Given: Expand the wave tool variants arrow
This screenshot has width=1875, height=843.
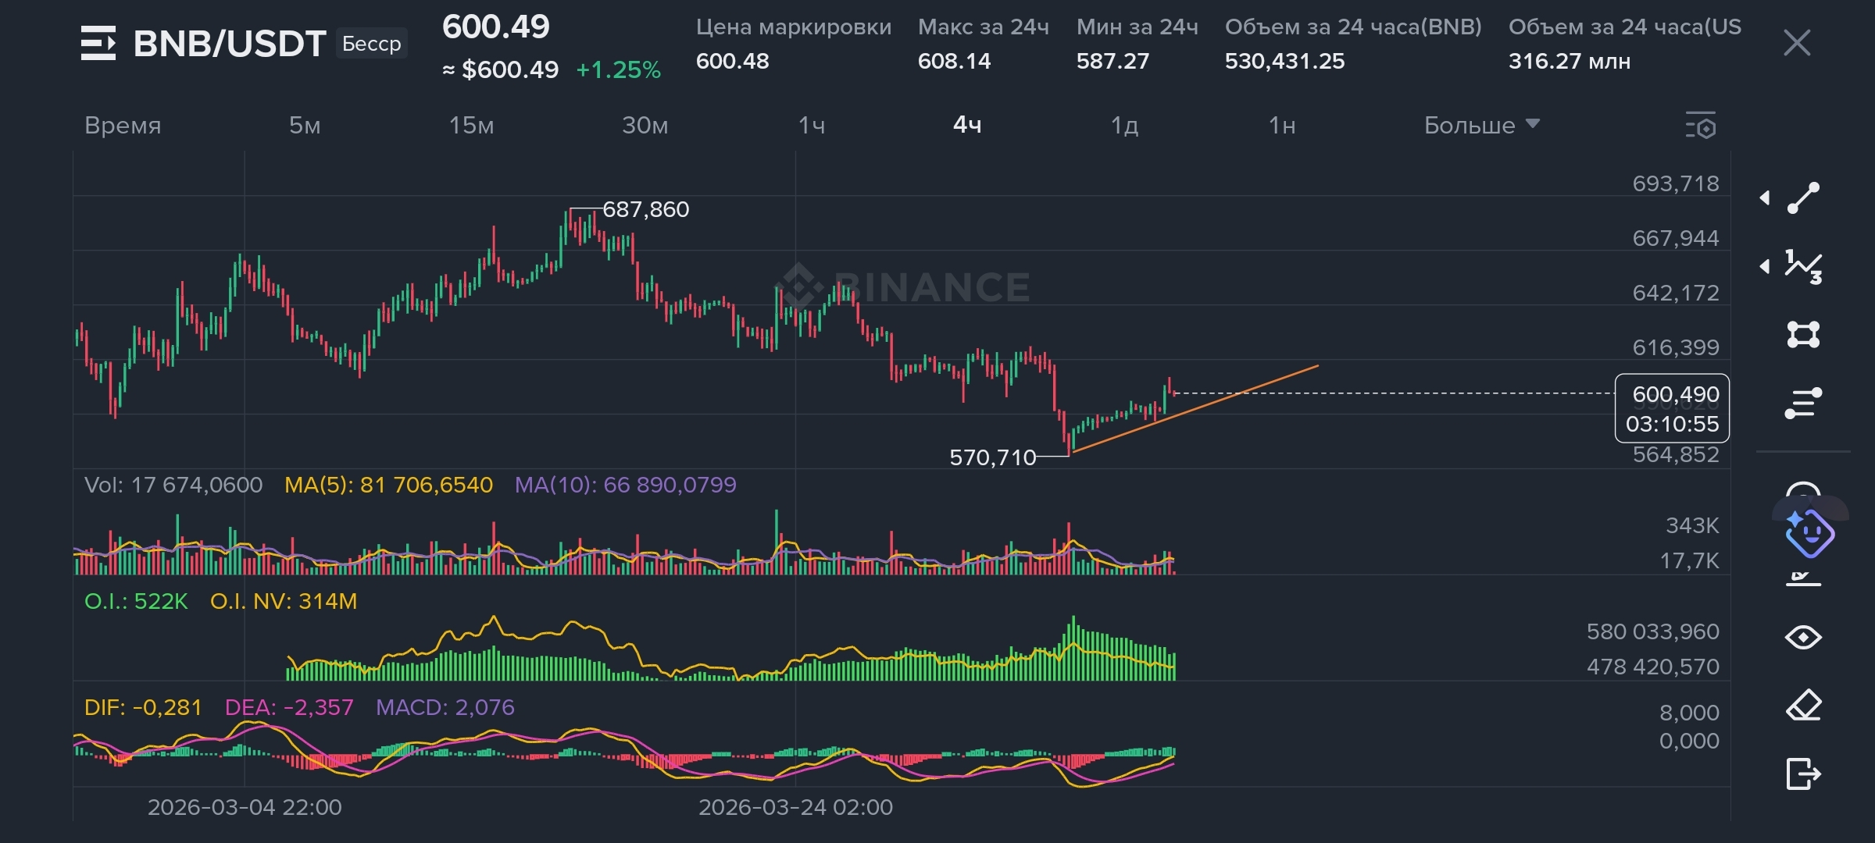Looking at the screenshot, I should [1765, 267].
